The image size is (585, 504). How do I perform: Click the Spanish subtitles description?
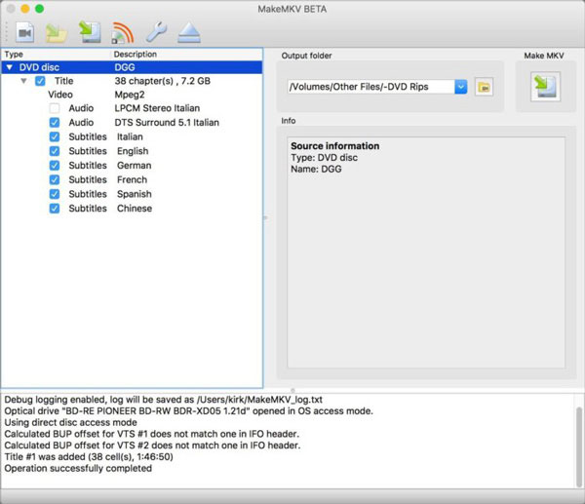pos(135,194)
